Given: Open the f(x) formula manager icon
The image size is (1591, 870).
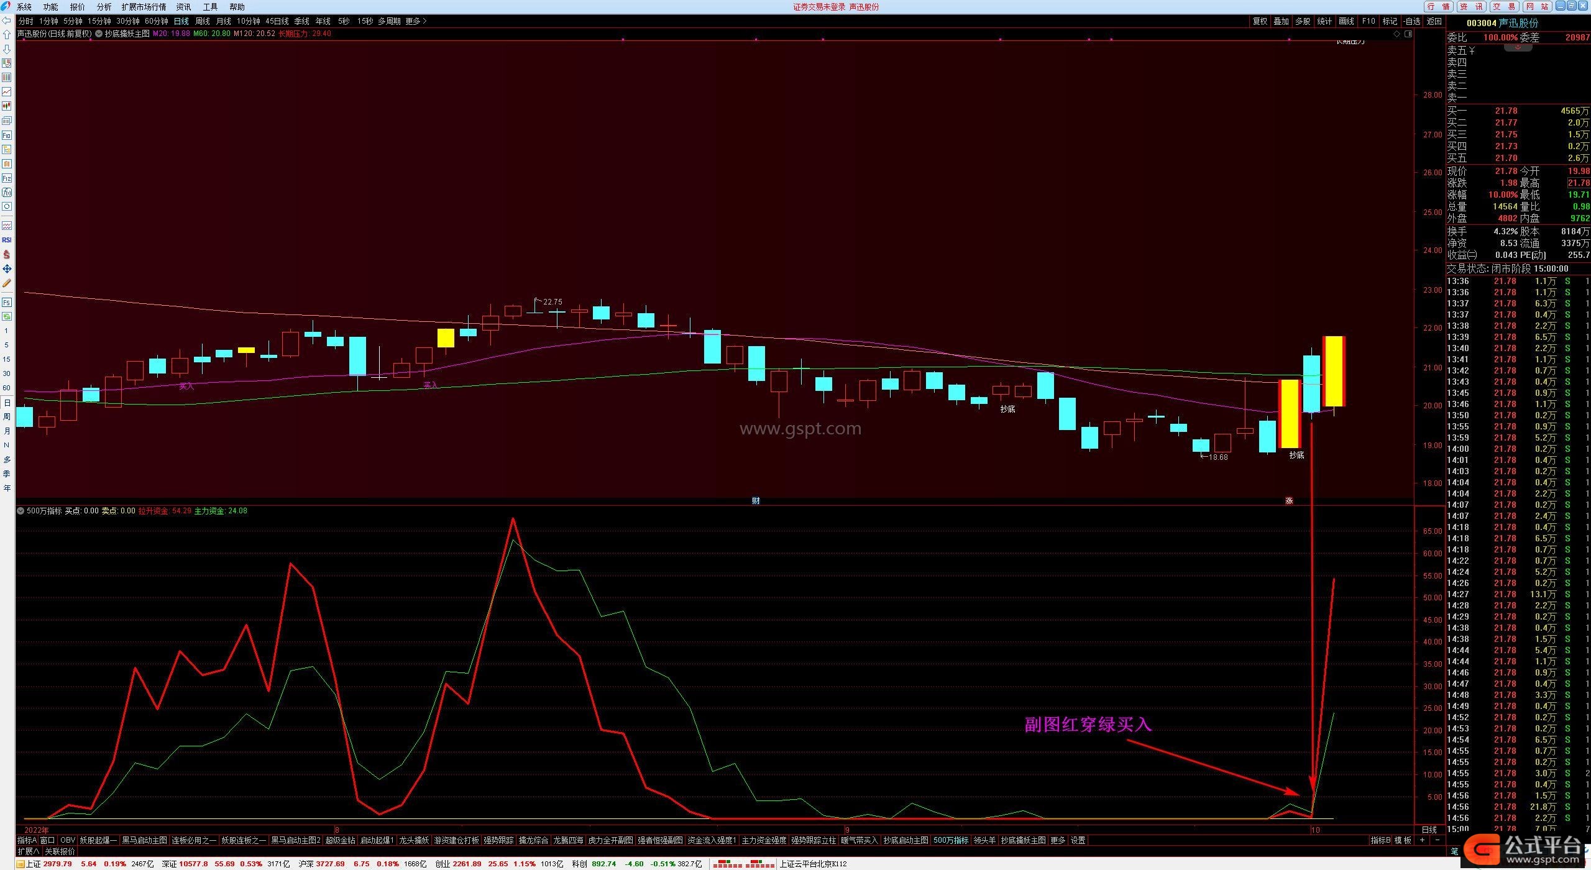Looking at the screenshot, I should click(7, 192).
